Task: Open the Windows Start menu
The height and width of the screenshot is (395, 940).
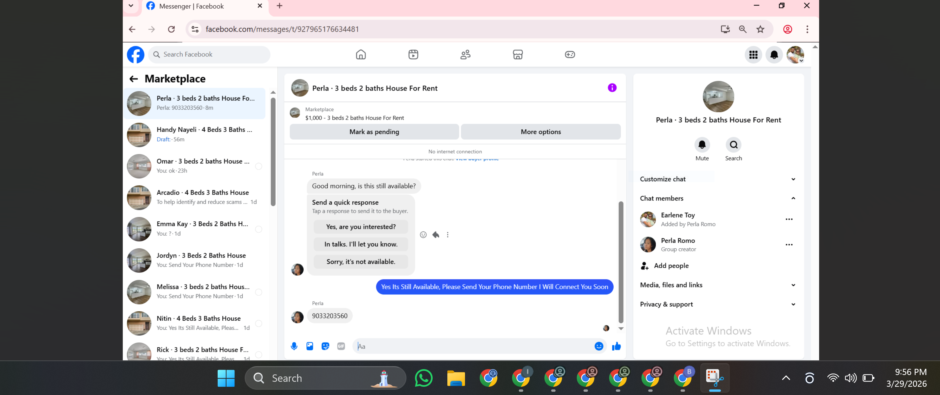Action: [x=226, y=378]
